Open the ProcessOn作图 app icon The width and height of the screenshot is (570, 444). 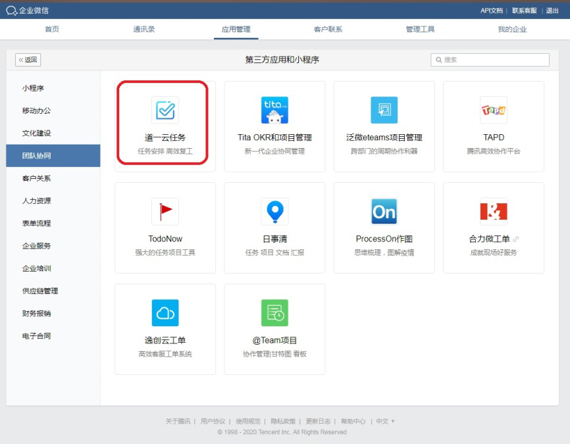pyautogui.click(x=384, y=212)
